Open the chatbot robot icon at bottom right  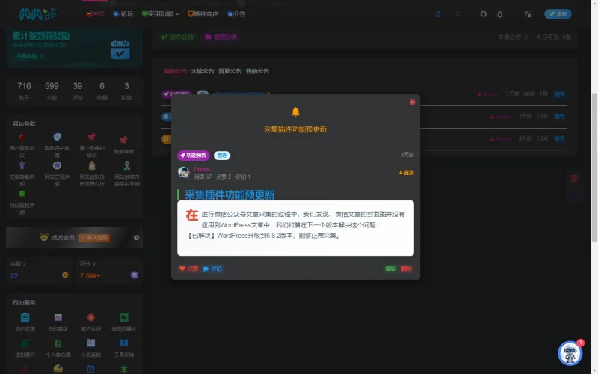(570, 353)
